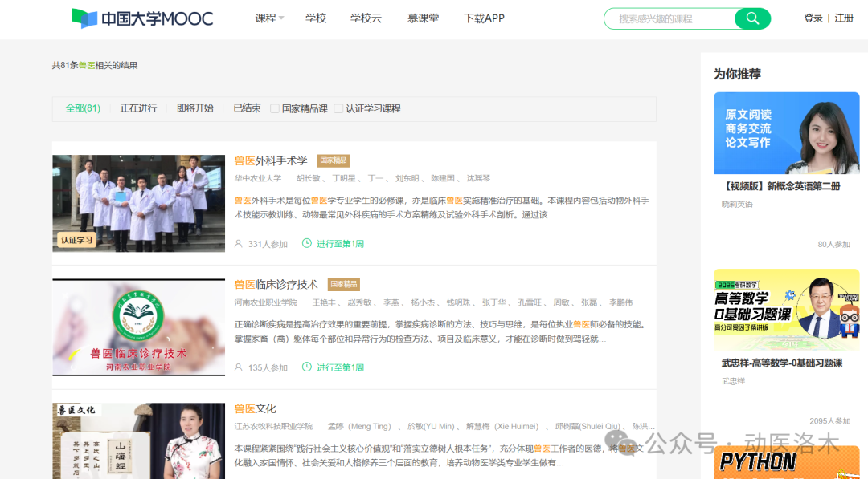Click 国家精品 badge next to 兽医外科手术学
The height and width of the screenshot is (479, 868).
(x=334, y=160)
